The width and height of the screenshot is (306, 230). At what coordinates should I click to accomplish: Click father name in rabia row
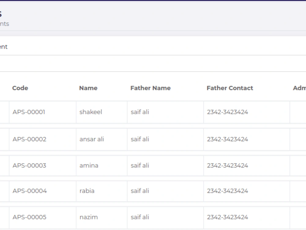(140, 191)
